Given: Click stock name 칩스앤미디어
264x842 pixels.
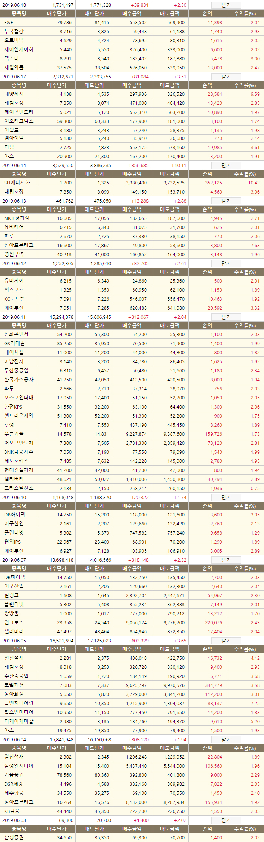Looking at the screenshot, I should (x=19, y=713).
